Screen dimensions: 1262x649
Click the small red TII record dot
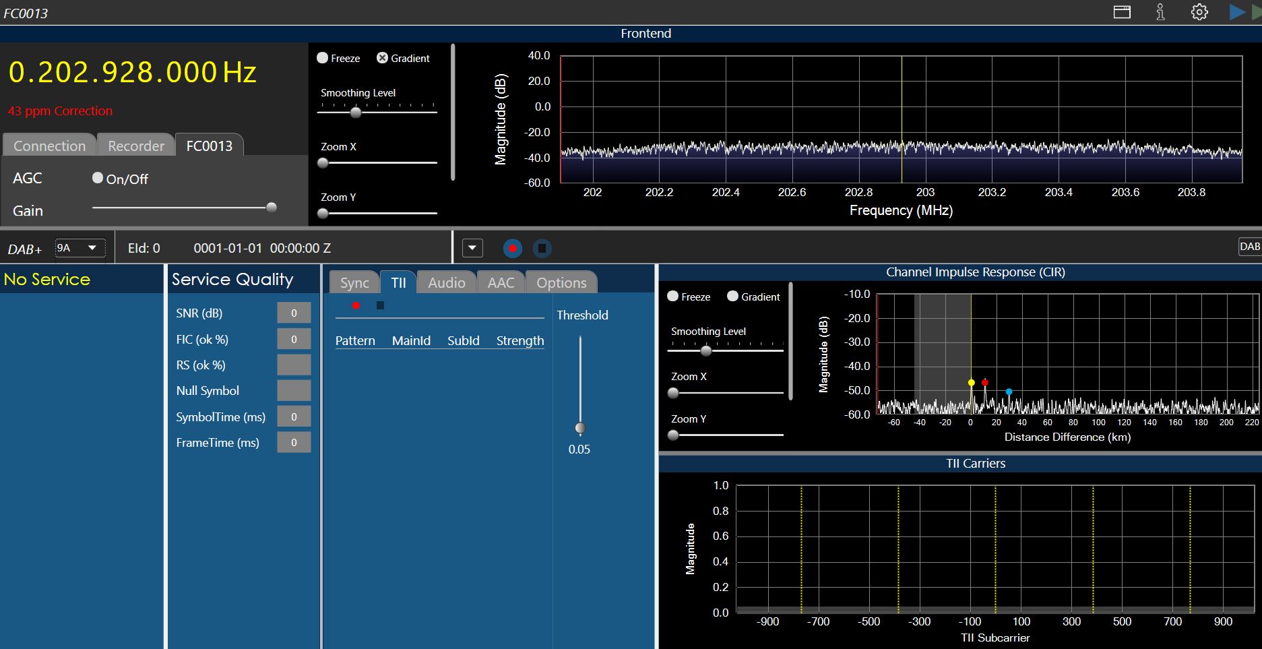pos(356,306)
